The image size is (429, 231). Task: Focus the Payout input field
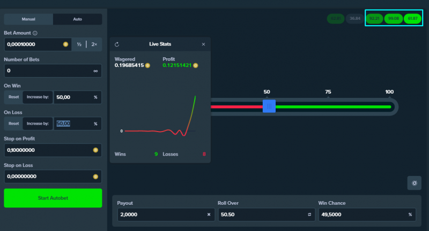(166, 214)
